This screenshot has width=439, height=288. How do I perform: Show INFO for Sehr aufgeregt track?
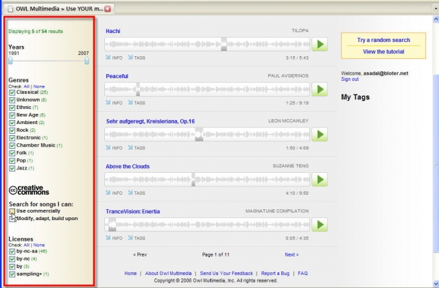[114, 148]
